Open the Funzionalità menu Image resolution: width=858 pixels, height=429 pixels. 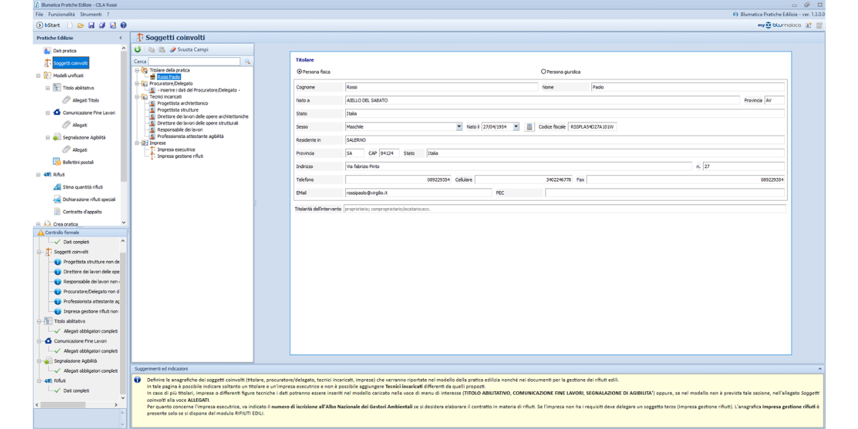pos(61,14)
